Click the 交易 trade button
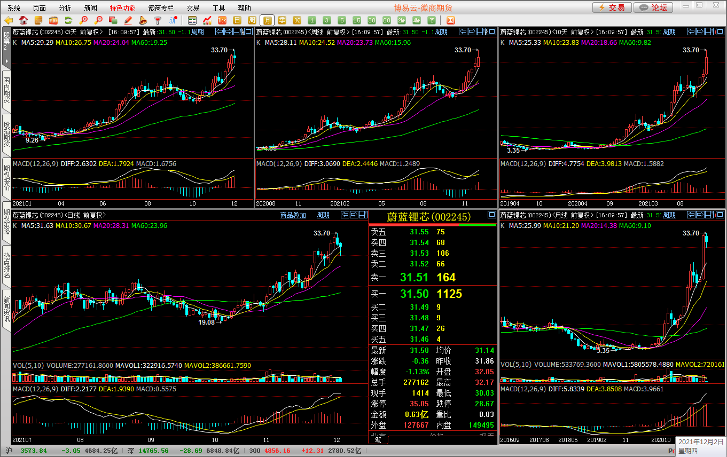Viewport: 727px width, 457px height. (611, 7)
